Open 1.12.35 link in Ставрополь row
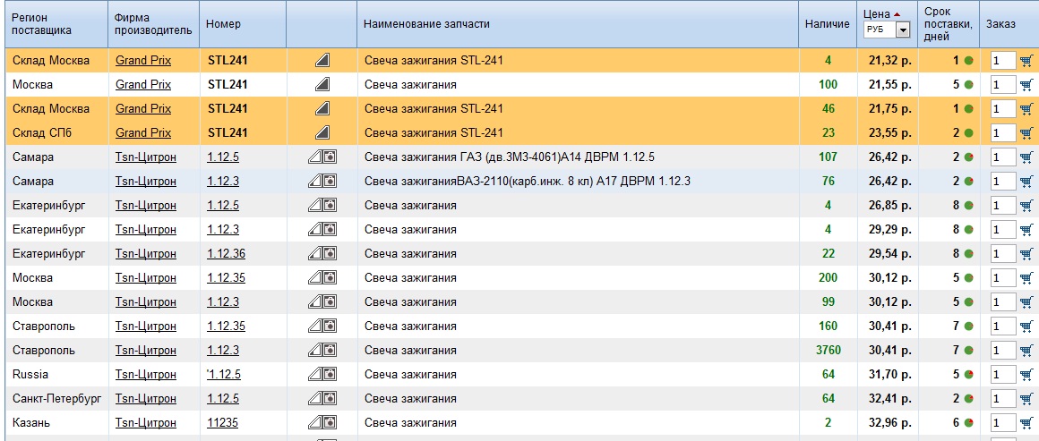Viewport: 1039px width, 441px height. click(226, 327)
